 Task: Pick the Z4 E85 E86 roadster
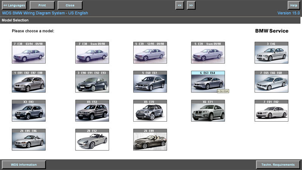(29, 140)
